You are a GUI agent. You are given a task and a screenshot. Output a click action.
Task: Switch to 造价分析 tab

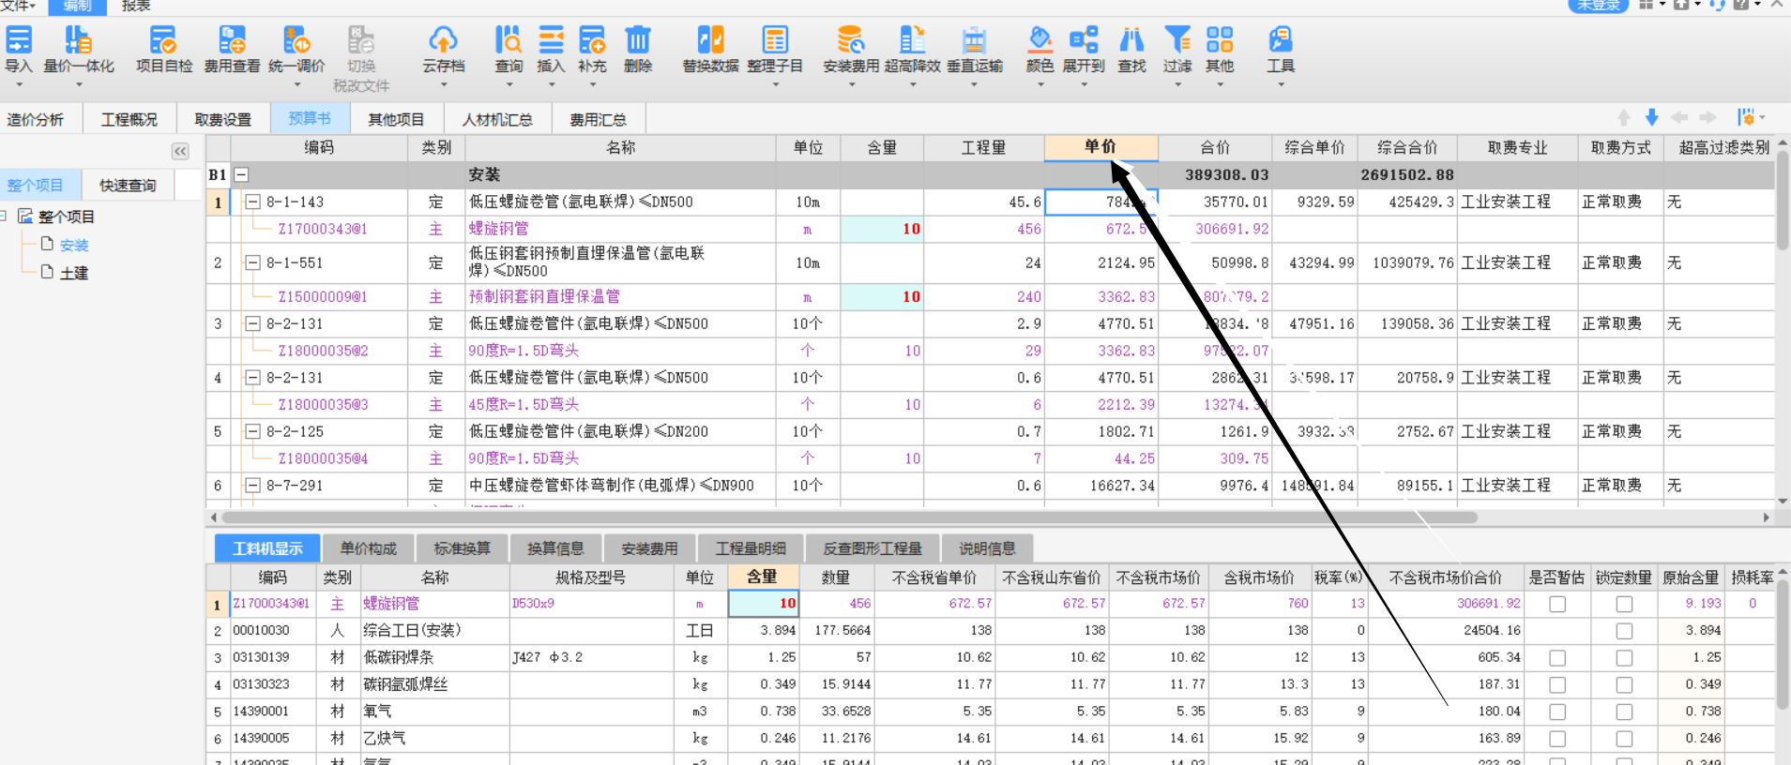36,119
